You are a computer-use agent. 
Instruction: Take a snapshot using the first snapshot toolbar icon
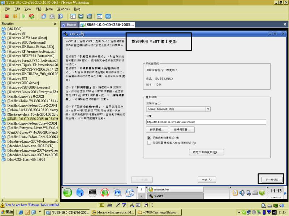click(44, 16)
